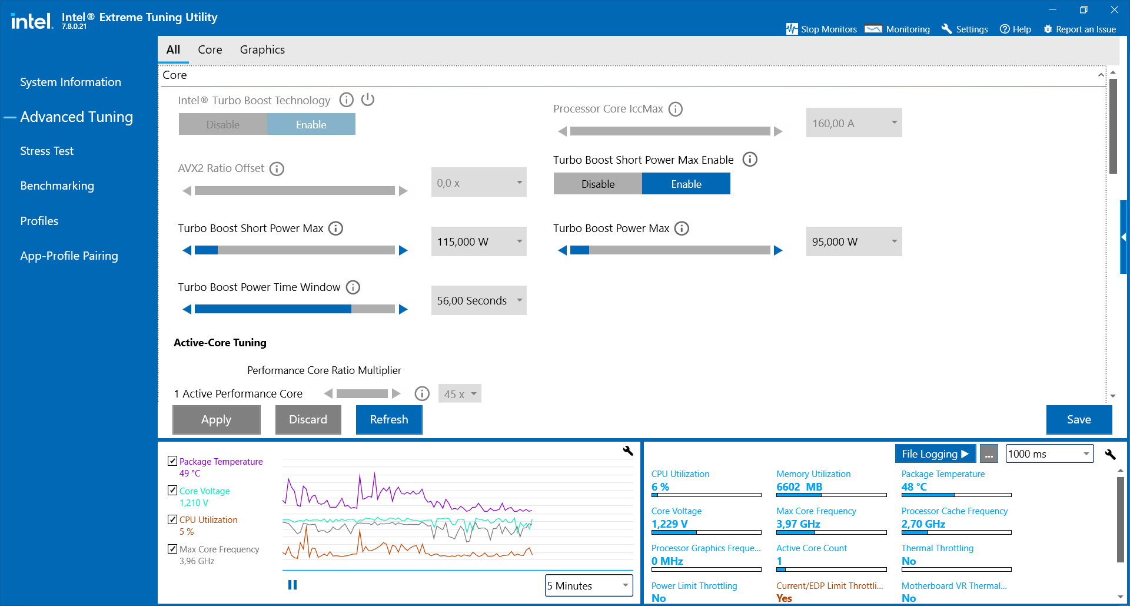The image size is (1130, 606).
Task: Decrease Turbo Boost Short Power Max with left arrow
Action: pyautogui.click(x=187, y=250)
